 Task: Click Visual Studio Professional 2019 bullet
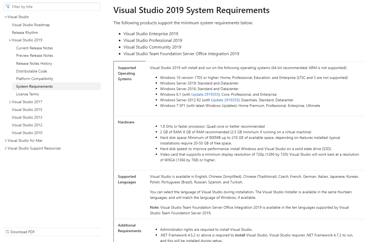[x=153, y=40]
